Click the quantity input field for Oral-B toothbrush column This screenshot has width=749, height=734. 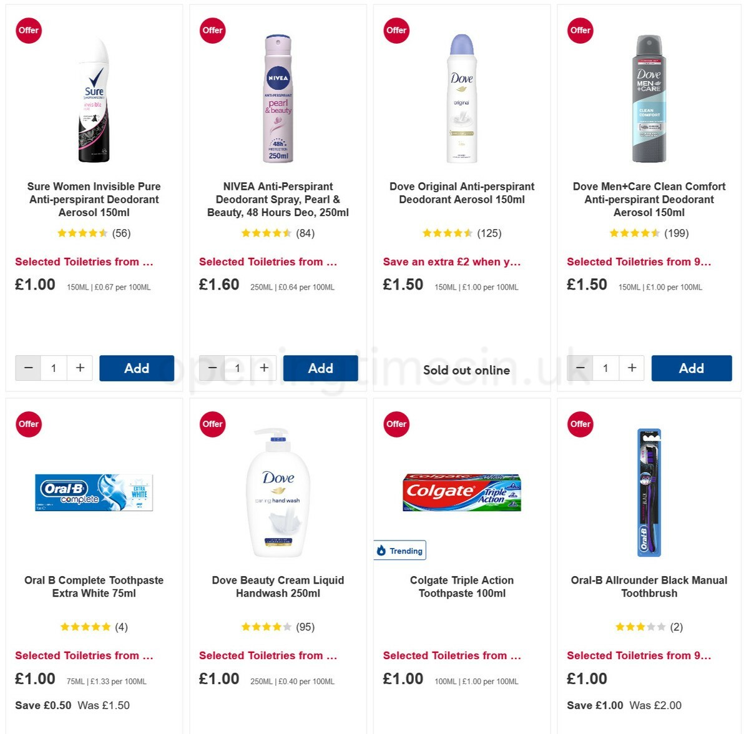point(605,368)
